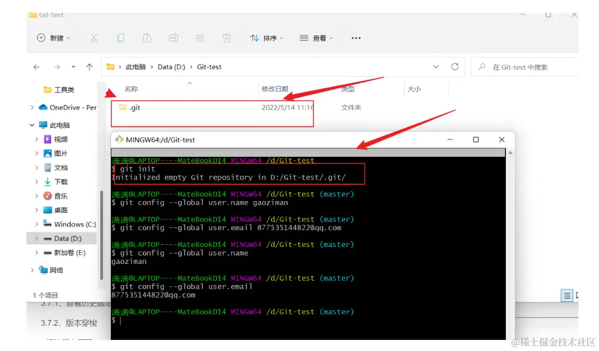
Task: Click the Cut scissors icon
Action: 94,38
